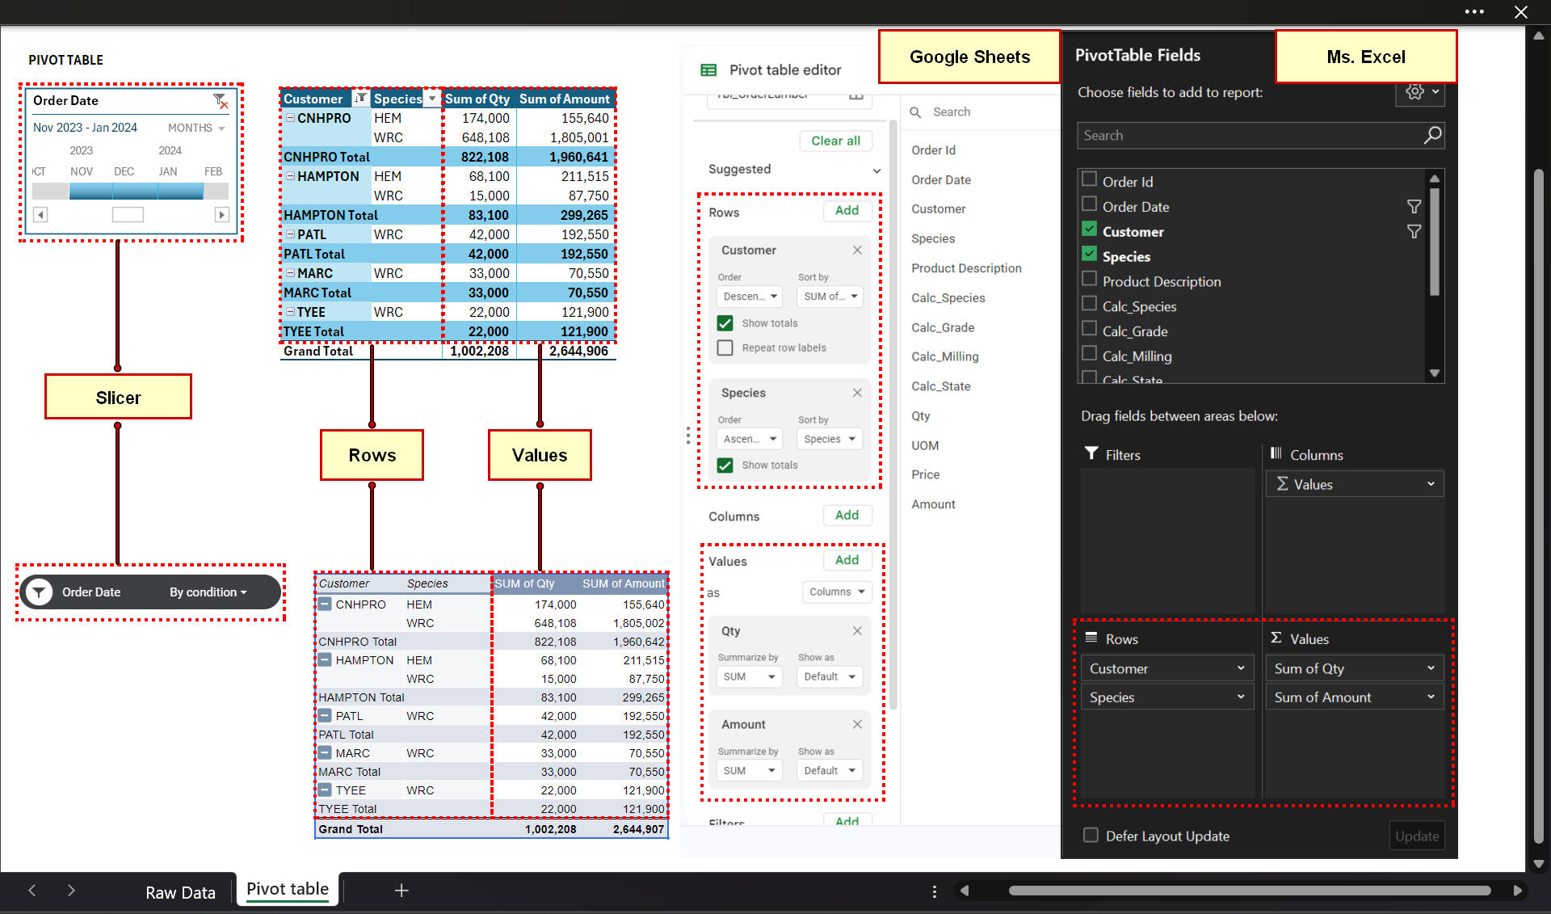Click the filter funnel beside the Customer field
Screen dimensions: 1551x914
[1414, 231]
